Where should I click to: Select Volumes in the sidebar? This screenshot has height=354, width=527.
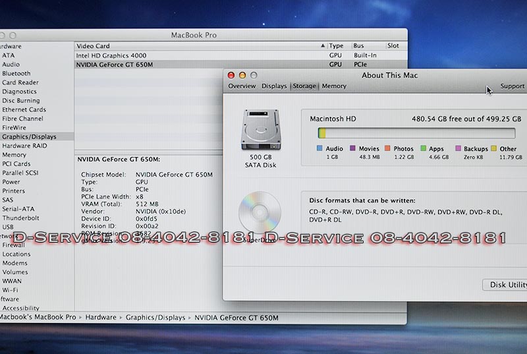tap(15, 272)
